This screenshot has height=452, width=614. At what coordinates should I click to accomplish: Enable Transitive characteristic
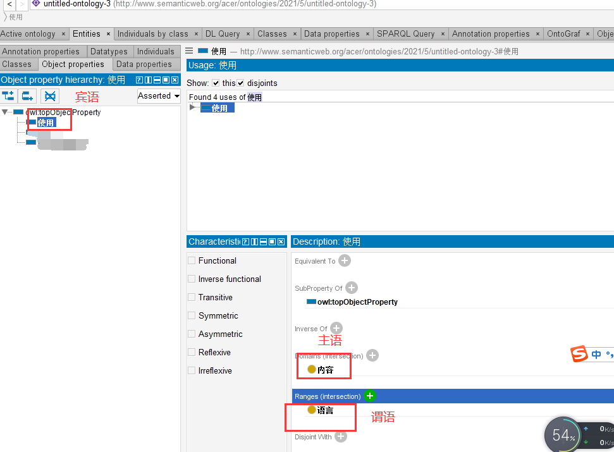click(x=192, y=297)
